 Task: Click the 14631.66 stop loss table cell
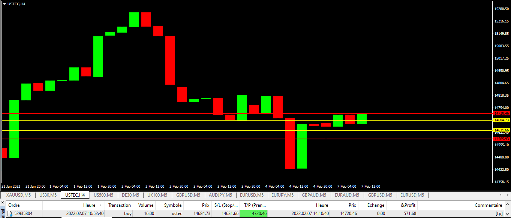point(230,214)
